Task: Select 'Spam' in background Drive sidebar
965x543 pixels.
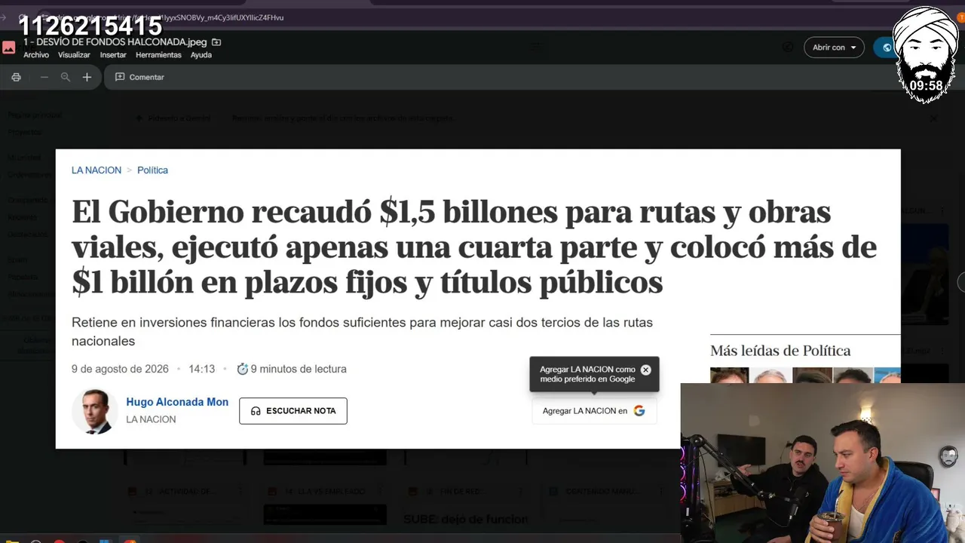Action: pyautogui.click(x=17, y=260)
